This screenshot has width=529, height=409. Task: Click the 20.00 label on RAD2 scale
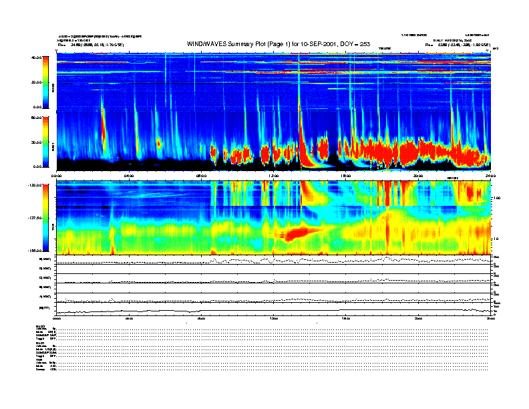click(36, 82)
